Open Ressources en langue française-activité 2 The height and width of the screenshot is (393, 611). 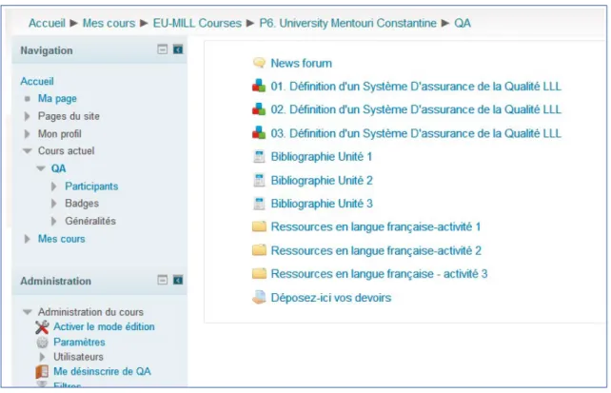click(376, 250)
